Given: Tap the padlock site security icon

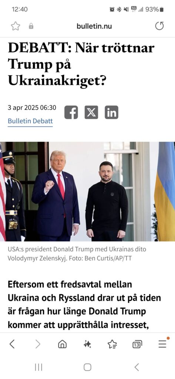Looking at the screenshot, I should [31, 26].
